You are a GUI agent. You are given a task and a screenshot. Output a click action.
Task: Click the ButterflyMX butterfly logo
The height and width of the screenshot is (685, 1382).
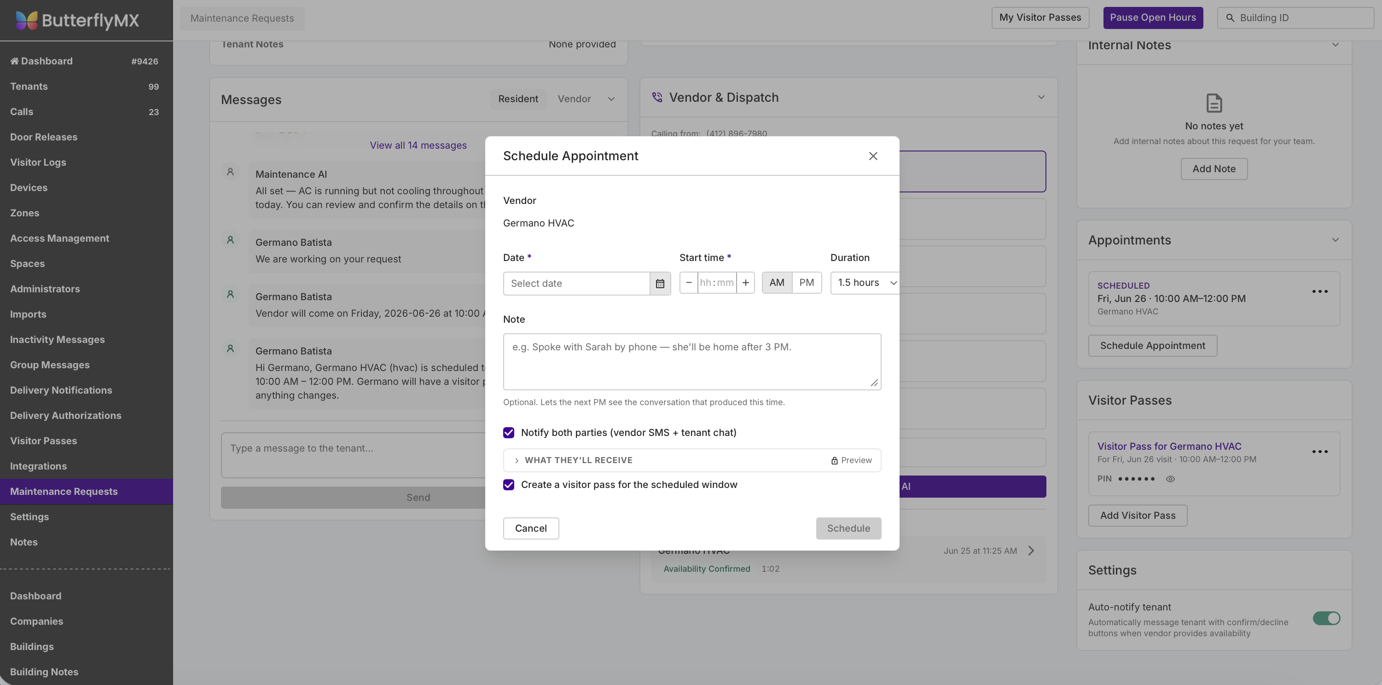(x=26, y=20)
